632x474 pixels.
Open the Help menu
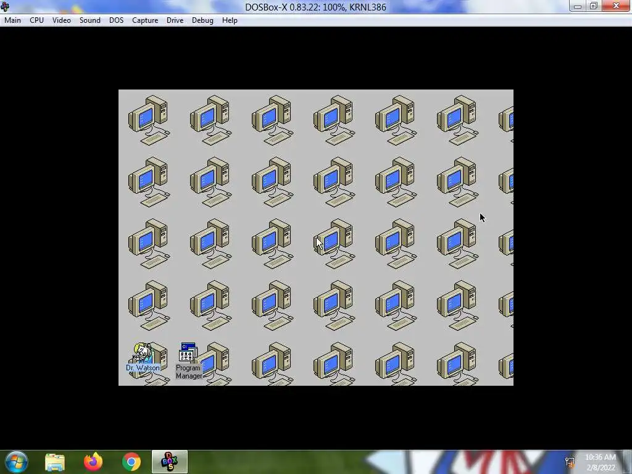tap(230, 20)
